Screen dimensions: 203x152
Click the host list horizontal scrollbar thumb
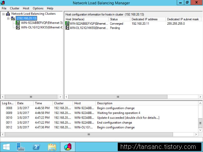(118, 97)
